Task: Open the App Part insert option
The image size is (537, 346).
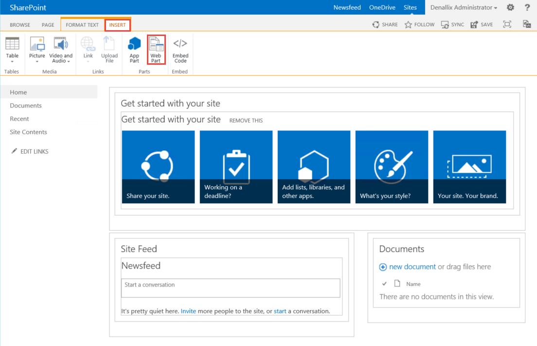Action: 134,50
